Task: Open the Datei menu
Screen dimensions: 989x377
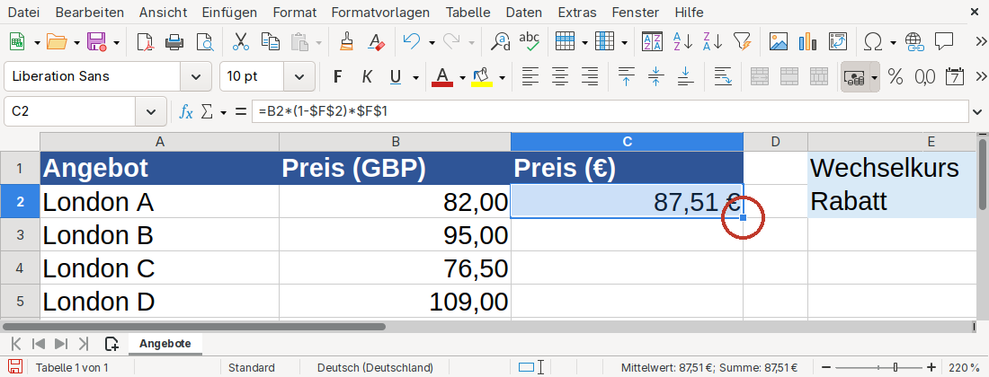Action: coord(23,13)
